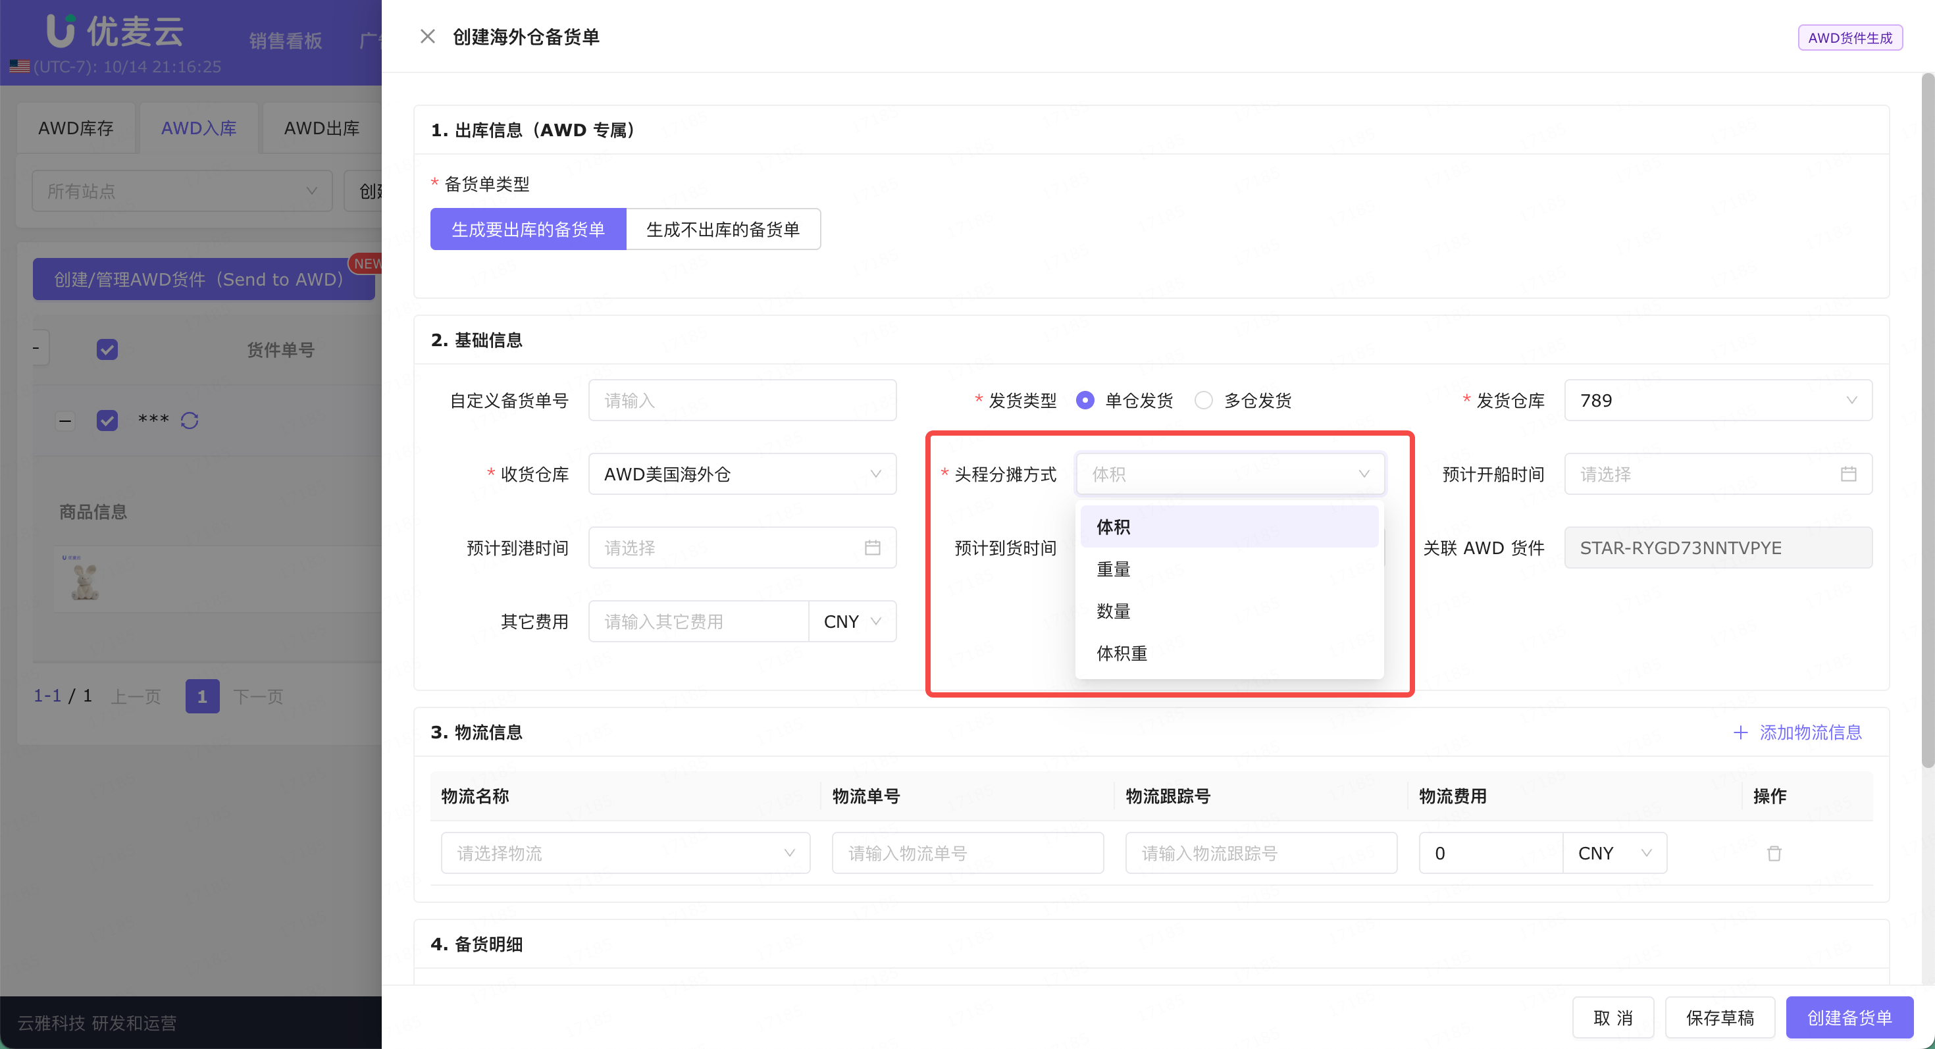The image size is (1935, 1049).
Task: Choose 生成要出库的备货单 type
Action: point(528,229)
